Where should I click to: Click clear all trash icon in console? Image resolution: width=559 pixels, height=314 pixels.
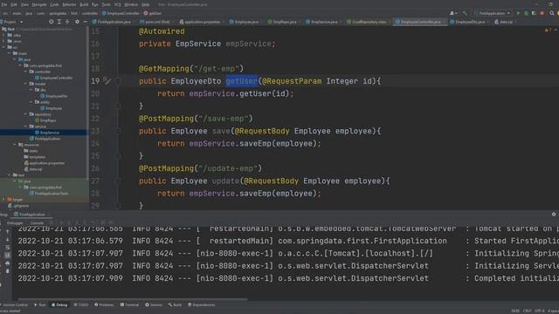click(x=7, y=271)
